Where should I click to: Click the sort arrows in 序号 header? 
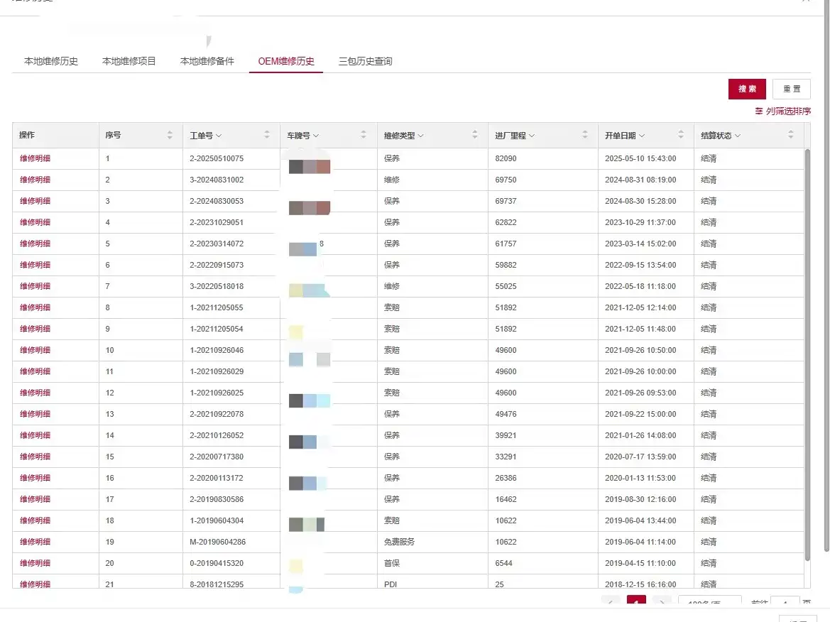[170, 135]
